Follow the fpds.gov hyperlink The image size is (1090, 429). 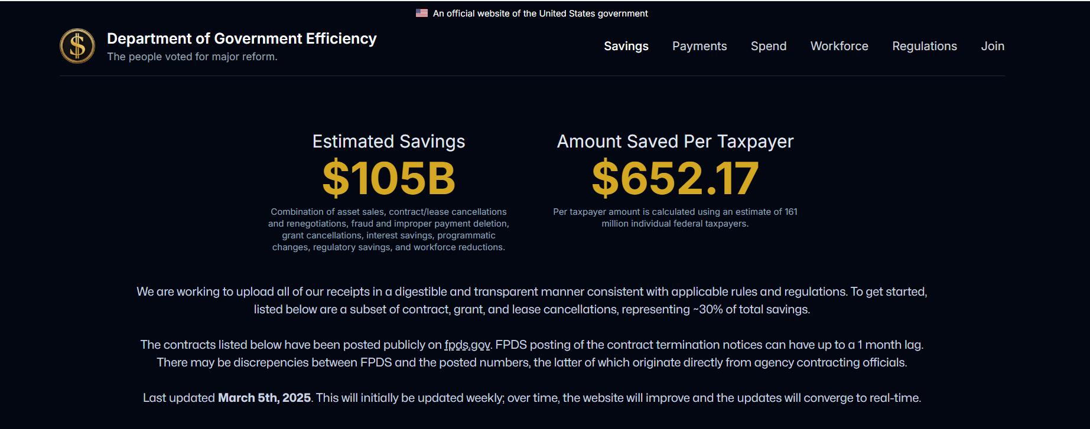click(x=467, y=345)
